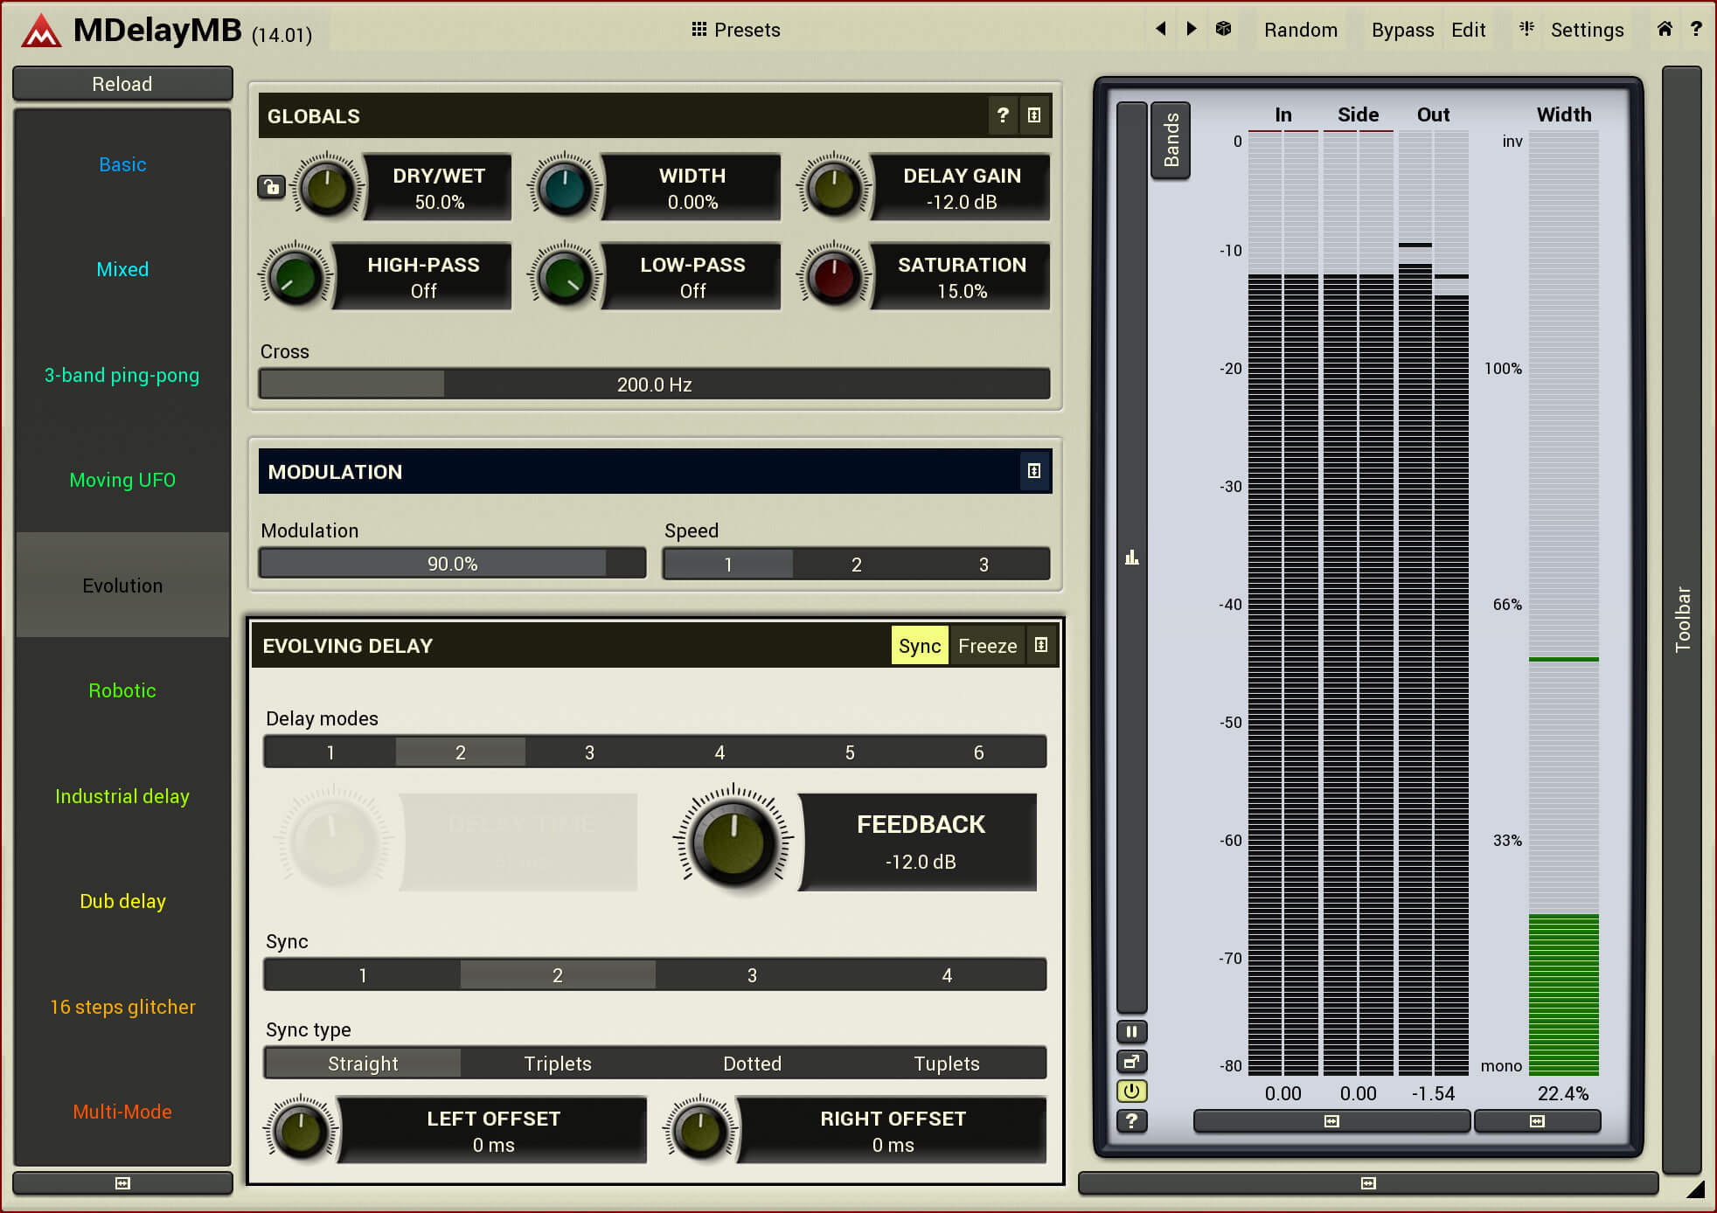Collapse the In/Side/Out meters bottom bar
The image size is (1717, 1213).
coord(1331,1120)
